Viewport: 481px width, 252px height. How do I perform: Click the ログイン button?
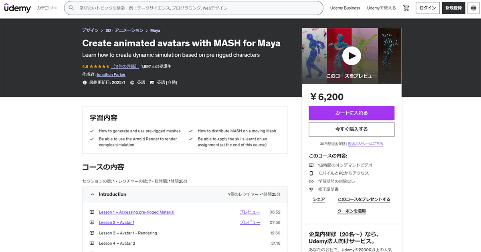tap(427, 8)
